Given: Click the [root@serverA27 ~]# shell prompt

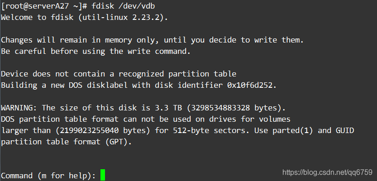Looking at the screenshot, I should [43, 6].
